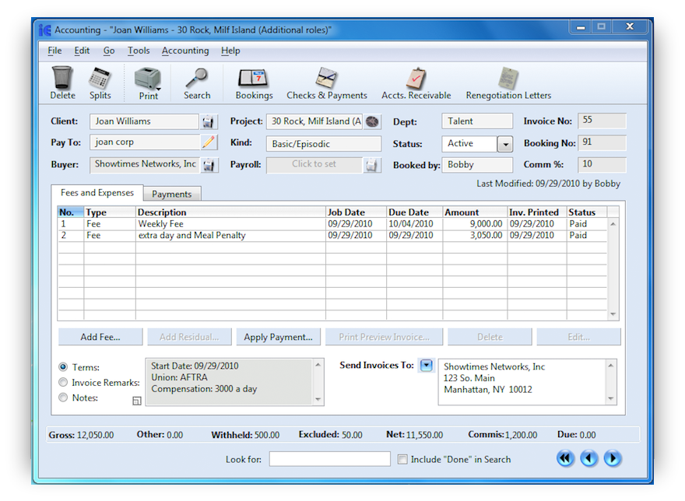Click the application icon in title bar
This screenshot has height=501, width=685.
coord(45,30)
